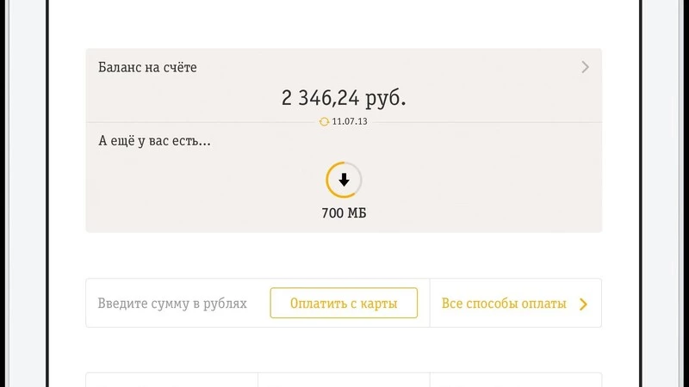Open the bottom-left section tab
Image resolution: width=689 pixels, height=387 pixels.
pyautogui.click(x=172, y=380)
